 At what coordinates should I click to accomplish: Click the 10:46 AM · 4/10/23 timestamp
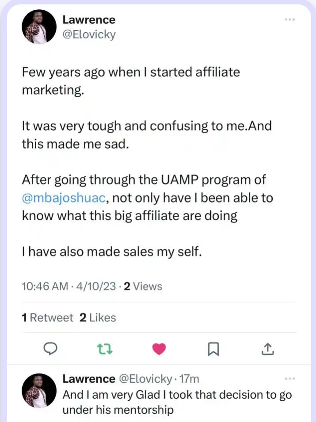tap(69, 286)
